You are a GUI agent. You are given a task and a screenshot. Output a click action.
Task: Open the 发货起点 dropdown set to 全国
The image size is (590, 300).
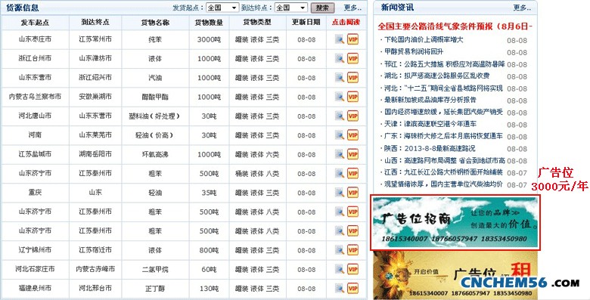222,8
